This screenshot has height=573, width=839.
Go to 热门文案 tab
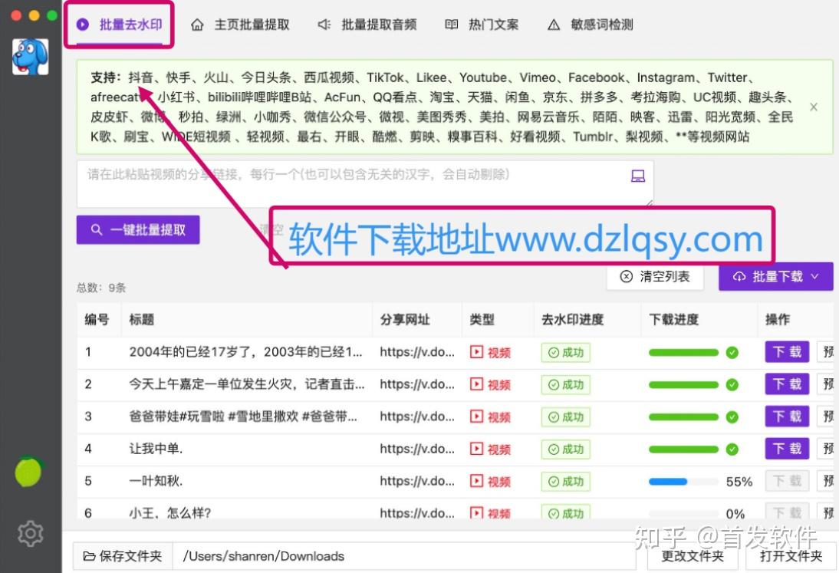[x=482, y=25]
